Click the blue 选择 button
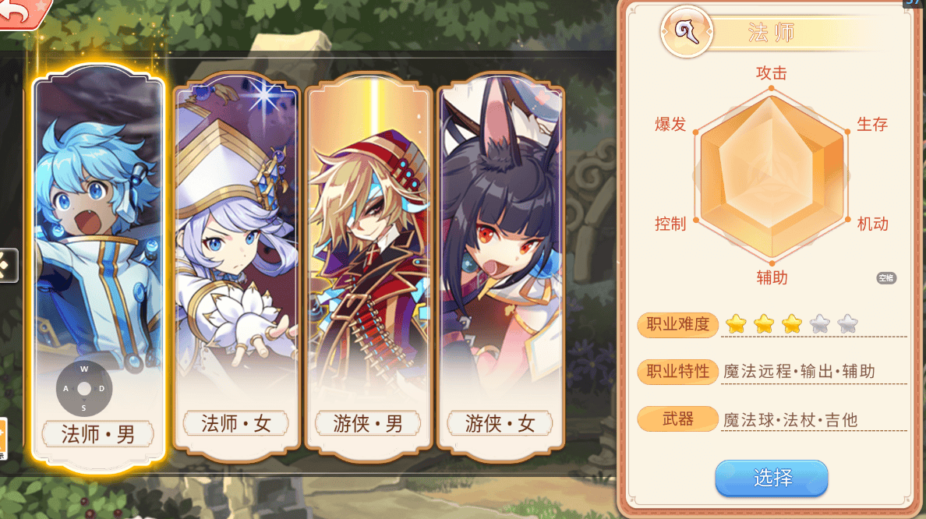The height and width of the screenshot is (519, 926). (x=771, y=478)
